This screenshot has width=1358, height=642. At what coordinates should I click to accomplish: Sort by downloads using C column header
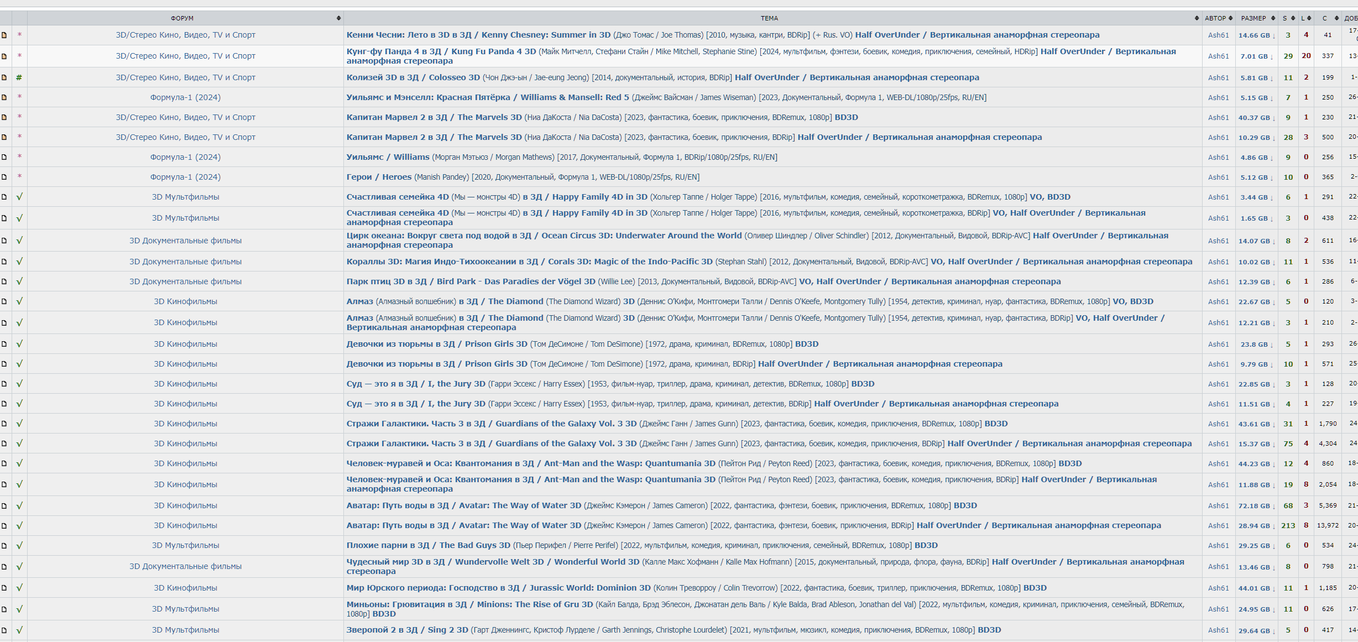pyautogui.click(x=1328, y=18)
